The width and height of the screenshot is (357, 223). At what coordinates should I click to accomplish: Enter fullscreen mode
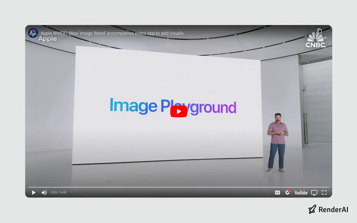(x=324, y=192)
